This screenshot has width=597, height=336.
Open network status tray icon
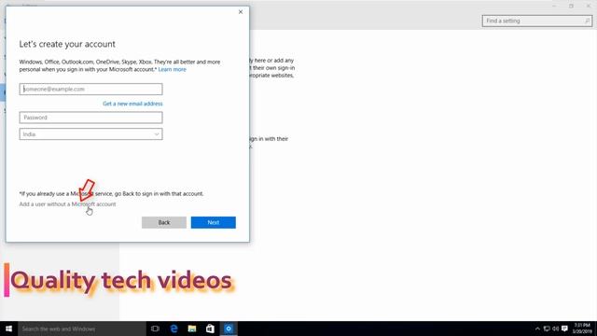point(547,329)
